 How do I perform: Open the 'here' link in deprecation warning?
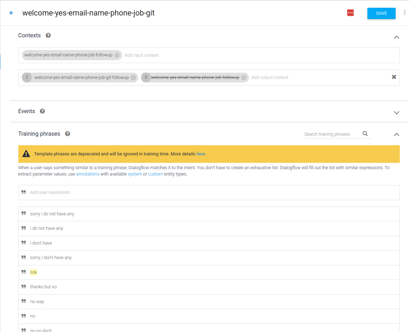[200, 154]
